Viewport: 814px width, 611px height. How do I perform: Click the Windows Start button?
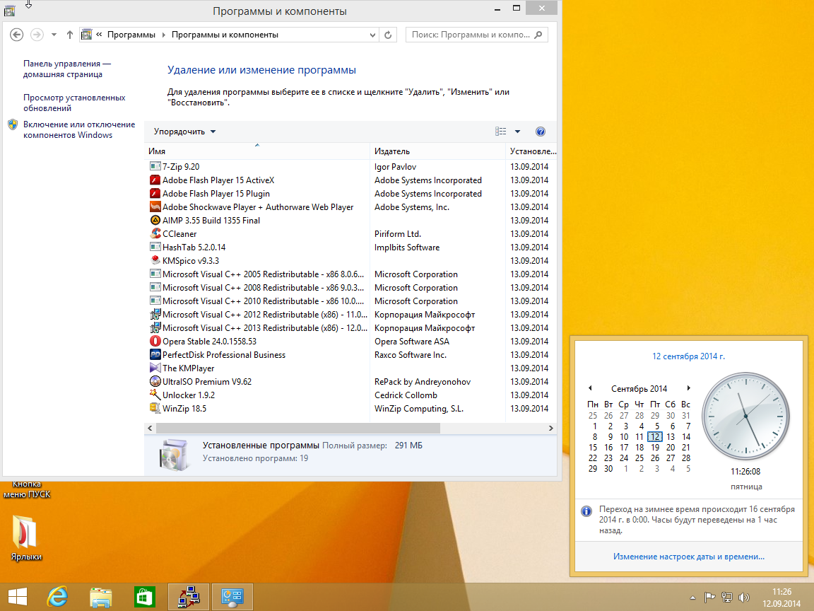(x=17, y=597)
